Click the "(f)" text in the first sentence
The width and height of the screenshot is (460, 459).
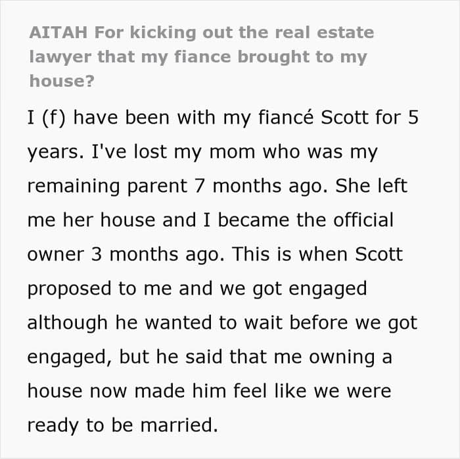point(57,120)
